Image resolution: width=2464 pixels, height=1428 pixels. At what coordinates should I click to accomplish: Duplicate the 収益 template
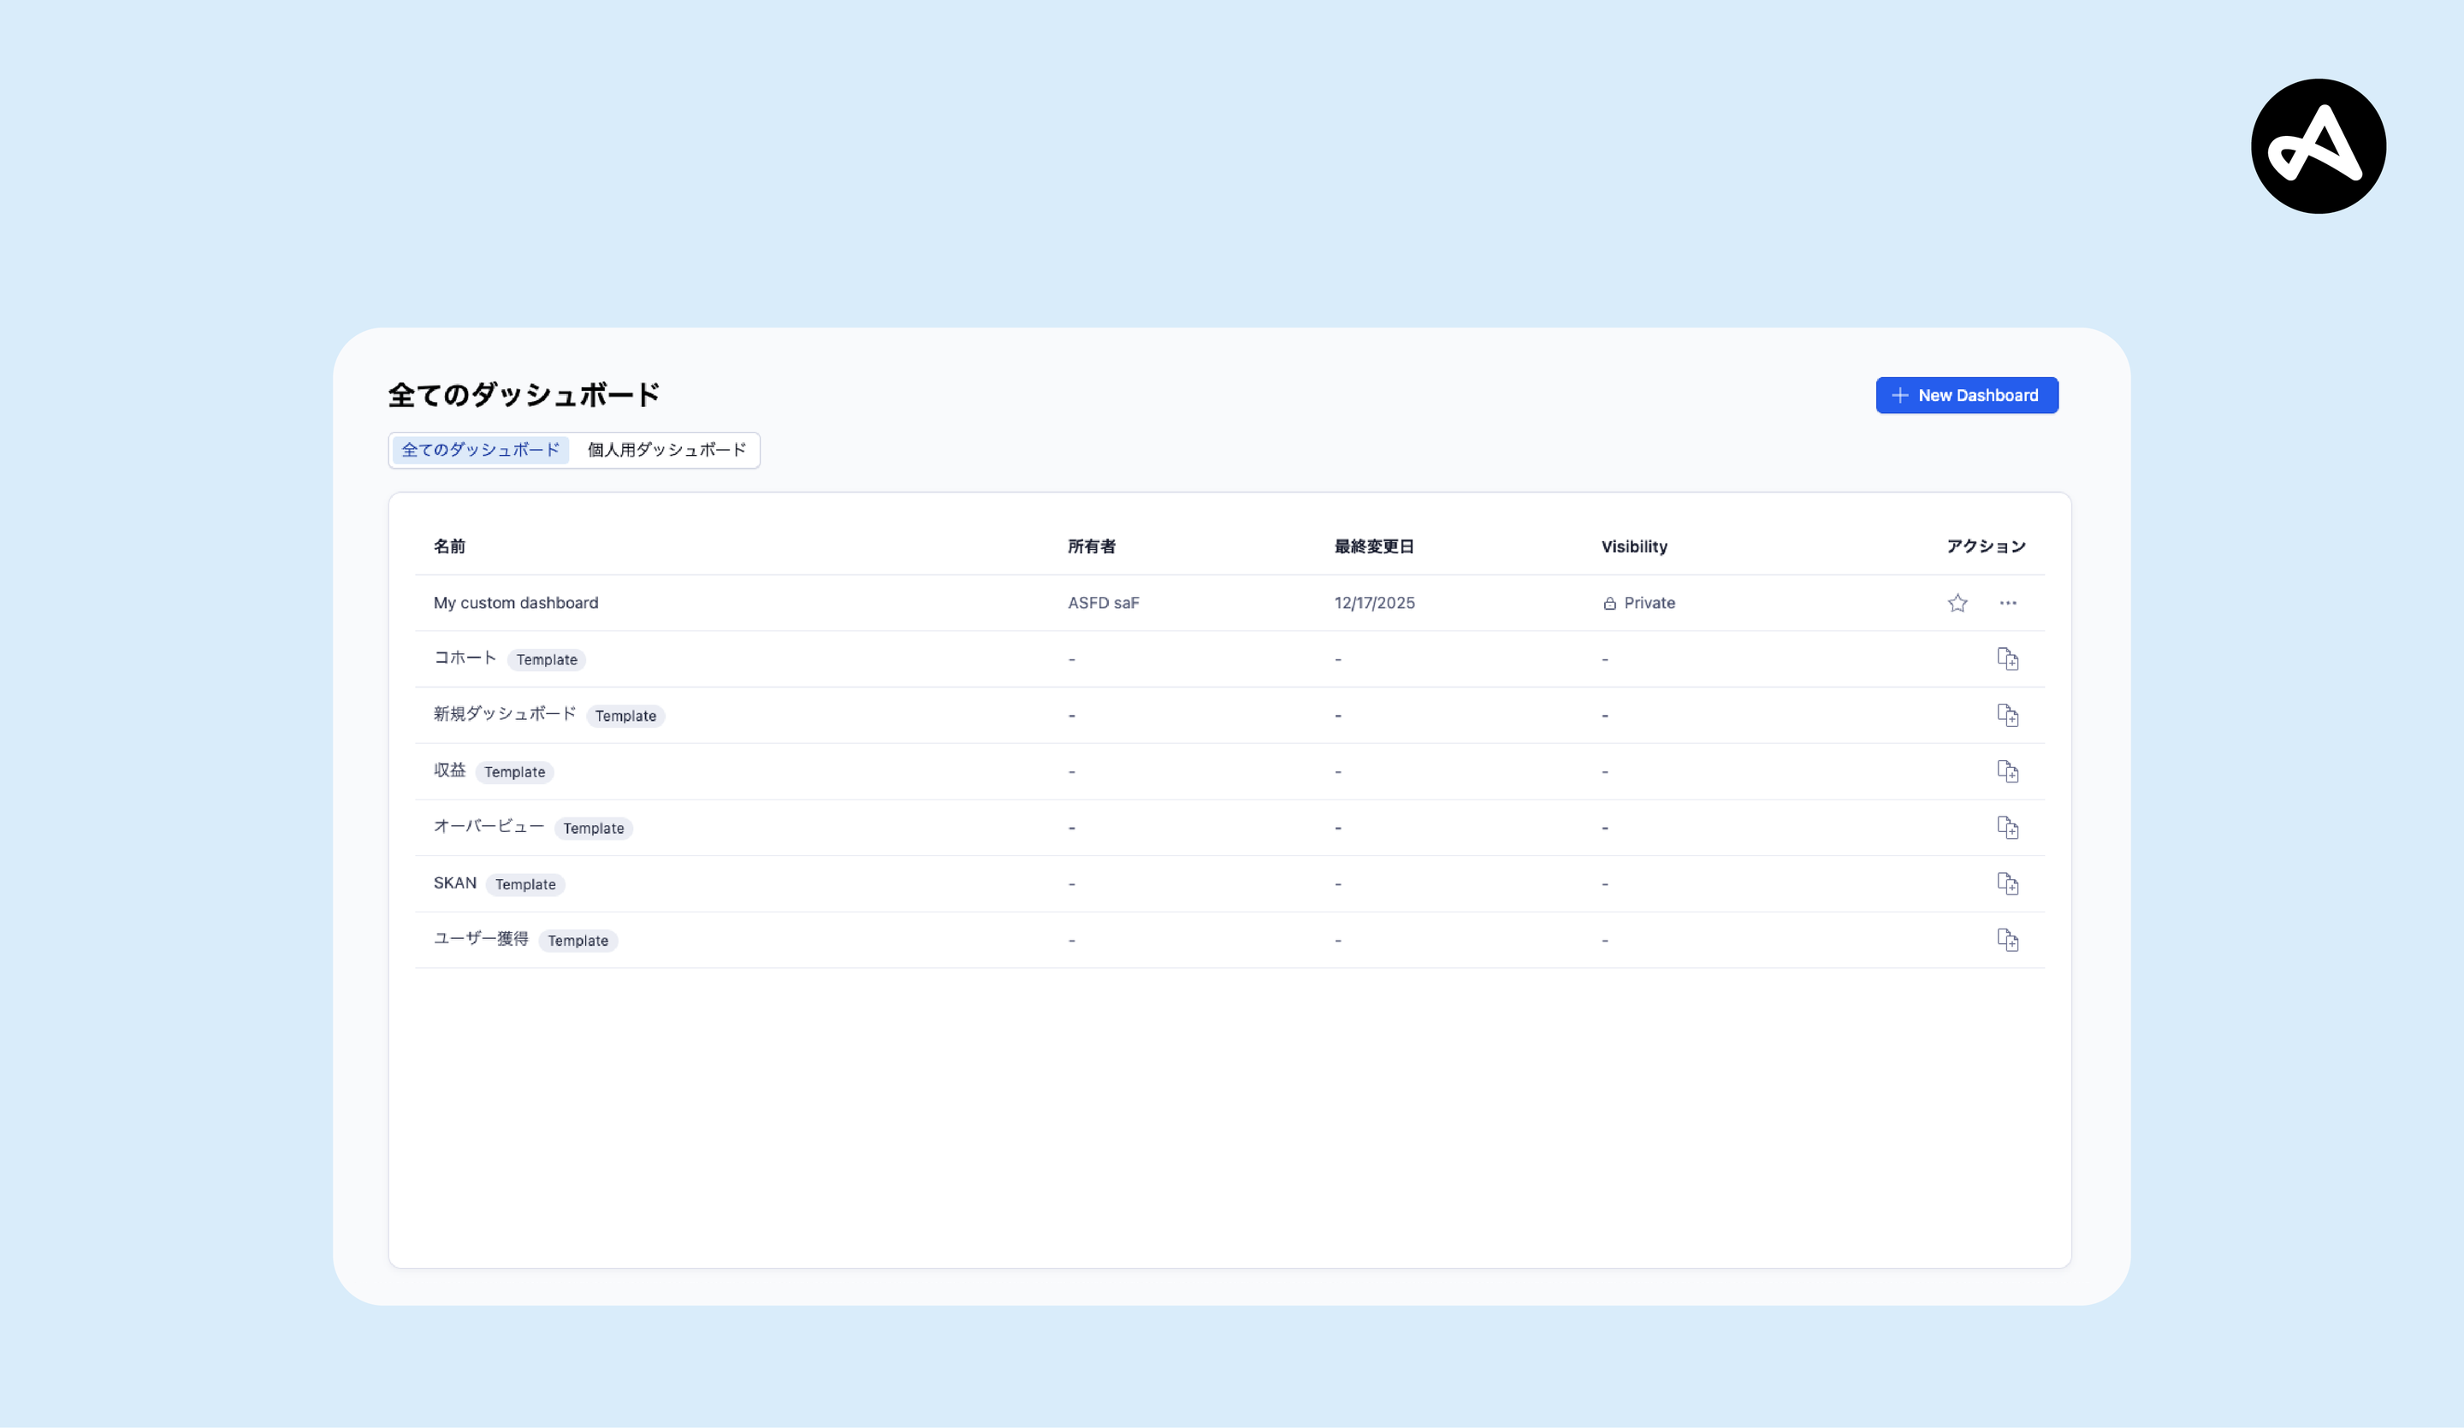point(2006,771)
